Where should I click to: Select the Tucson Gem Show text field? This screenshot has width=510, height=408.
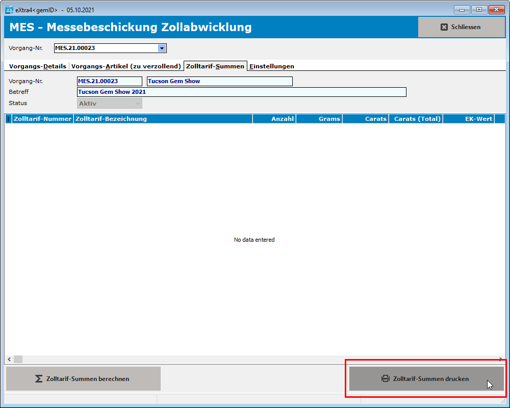(219, 81)
